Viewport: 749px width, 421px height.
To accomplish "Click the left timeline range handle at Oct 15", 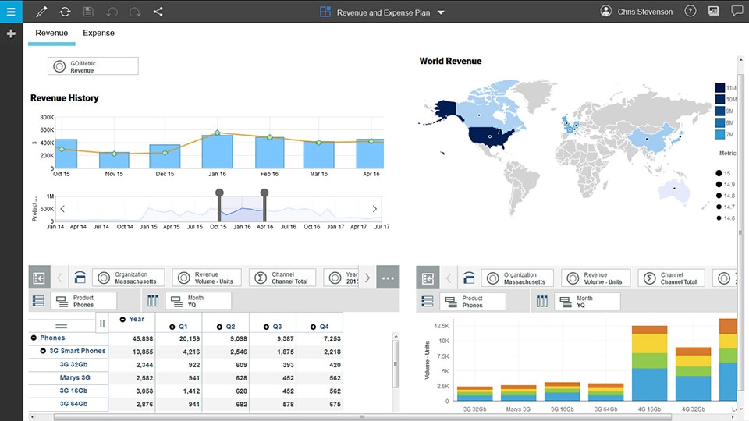I will pyautogui.click(x=219, y=193).
